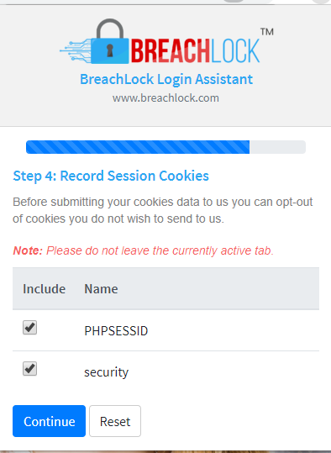This screenshot has height=453, width=331.
Task: Open the www.breachlock.com link
Action: 165,98
